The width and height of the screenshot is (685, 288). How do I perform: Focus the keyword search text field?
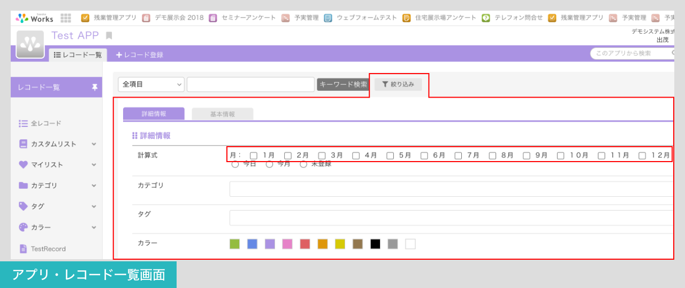coord(250,84)
